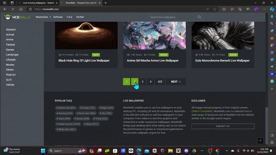Click the 'Search live wallpapers' field
This screenshot has height=155, width=276.
pos(173,17)
